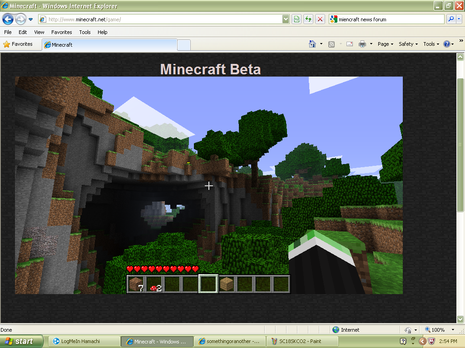Click the Minecraft - Windows taskbar button

[157, 341]
